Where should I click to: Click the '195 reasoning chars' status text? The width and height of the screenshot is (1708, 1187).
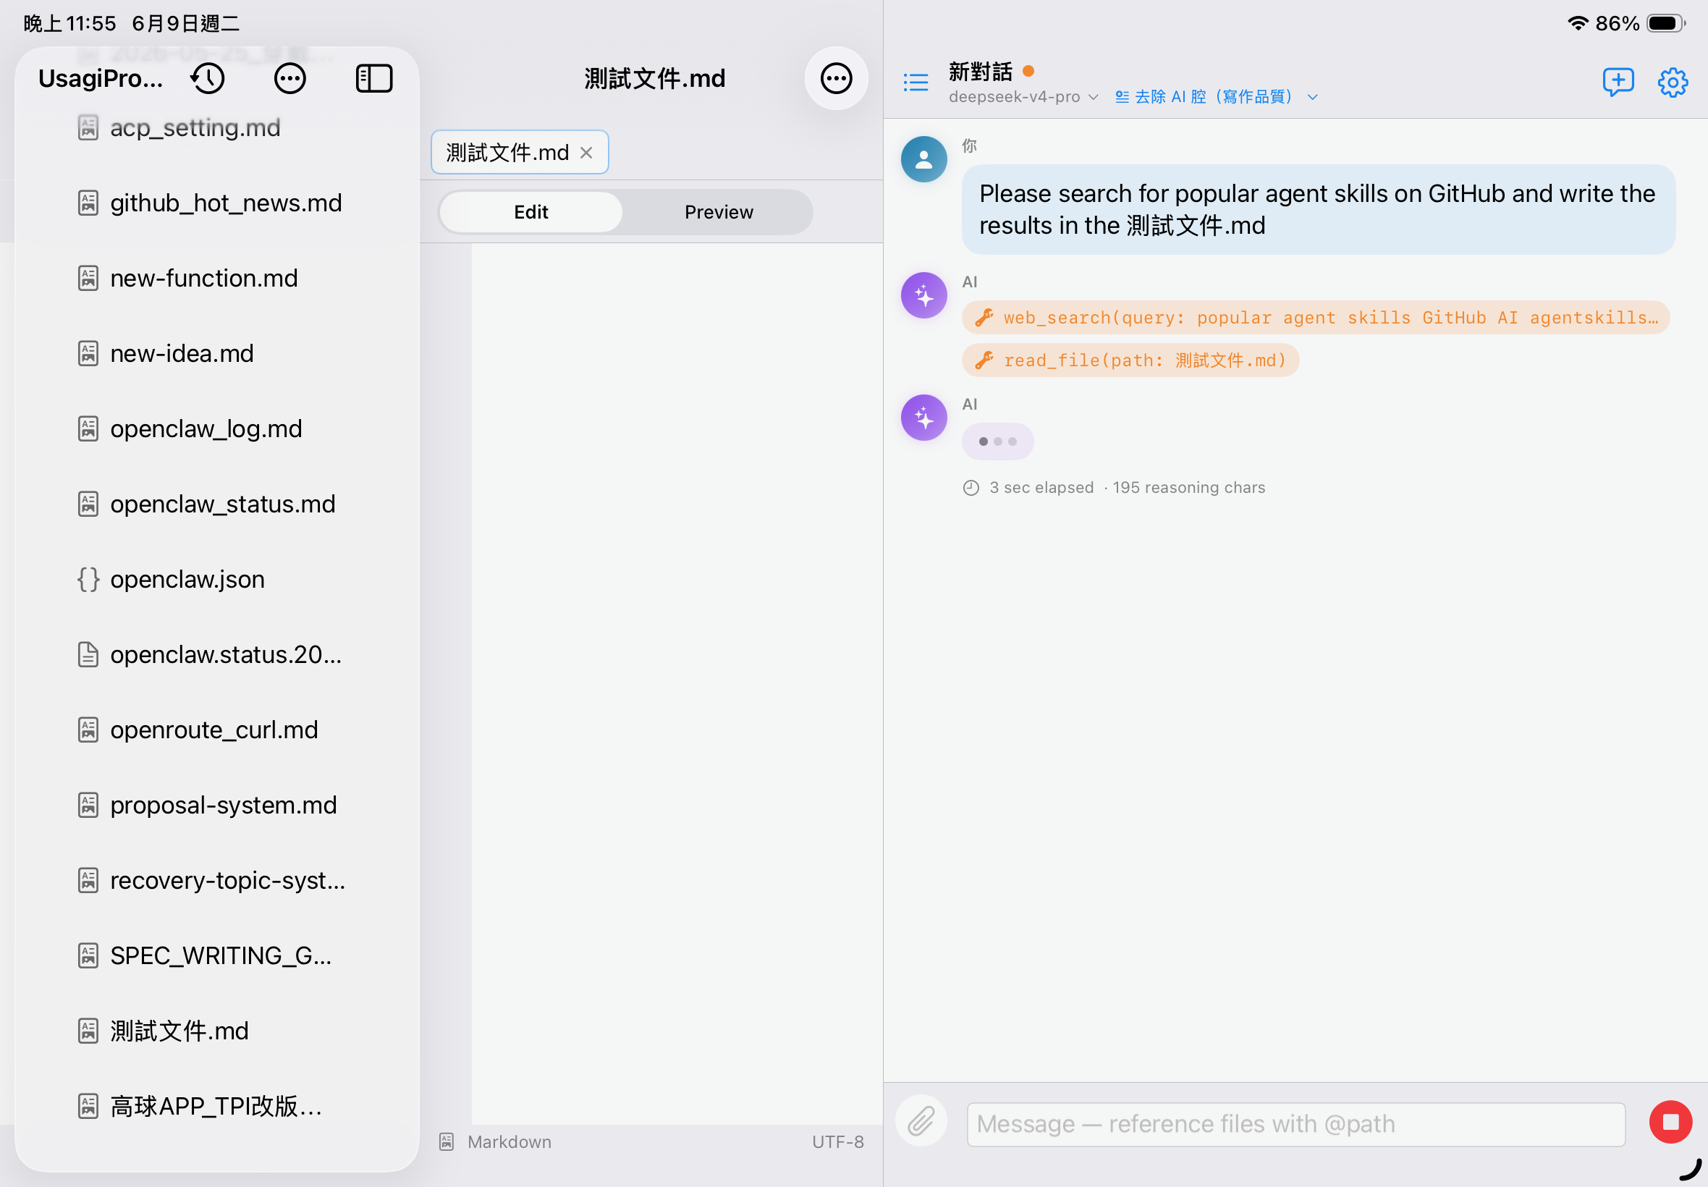click(1188, 488)
